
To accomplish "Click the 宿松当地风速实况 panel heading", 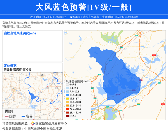I will [20, 33].
